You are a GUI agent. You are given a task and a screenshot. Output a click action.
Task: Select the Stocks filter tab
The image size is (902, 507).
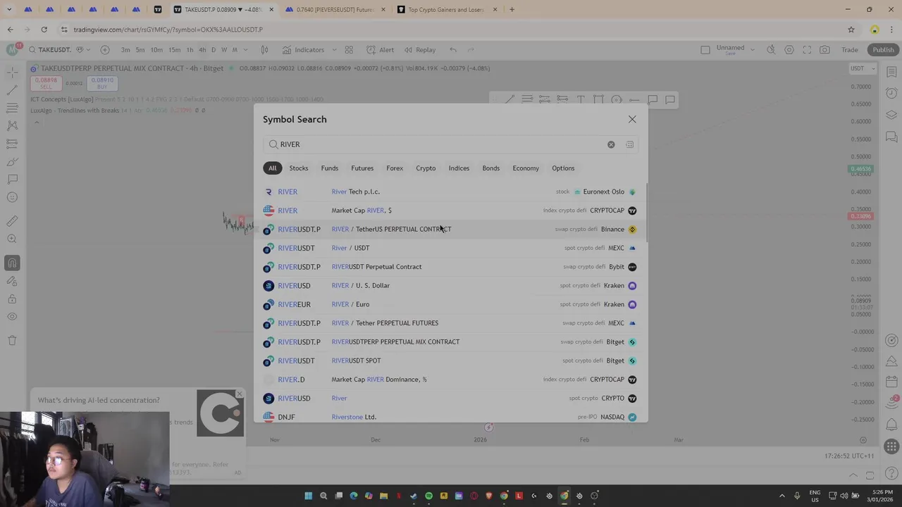298,168
